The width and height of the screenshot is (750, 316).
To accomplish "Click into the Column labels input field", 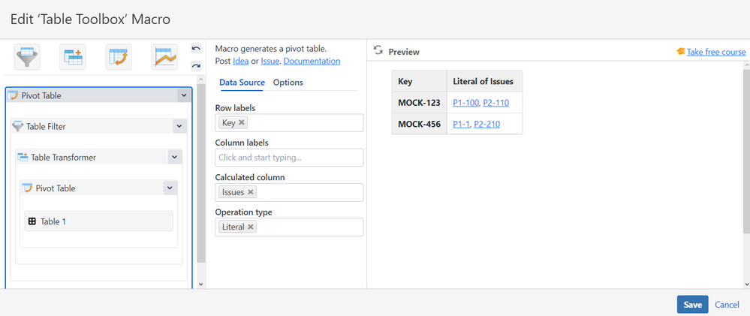I will click(289, 158).
